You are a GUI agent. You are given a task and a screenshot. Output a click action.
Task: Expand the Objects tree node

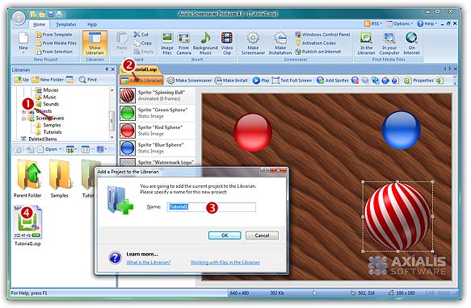[23, 111]
